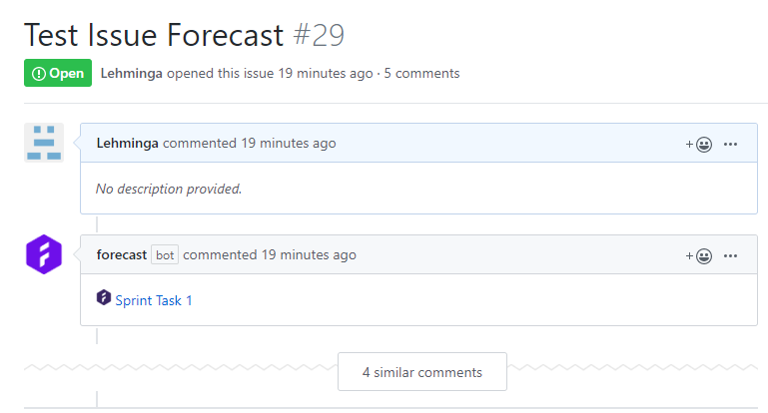Click the #29 issue number
Image resolution: width=768 pixels, height=413 pixels.
pos(319,35)
